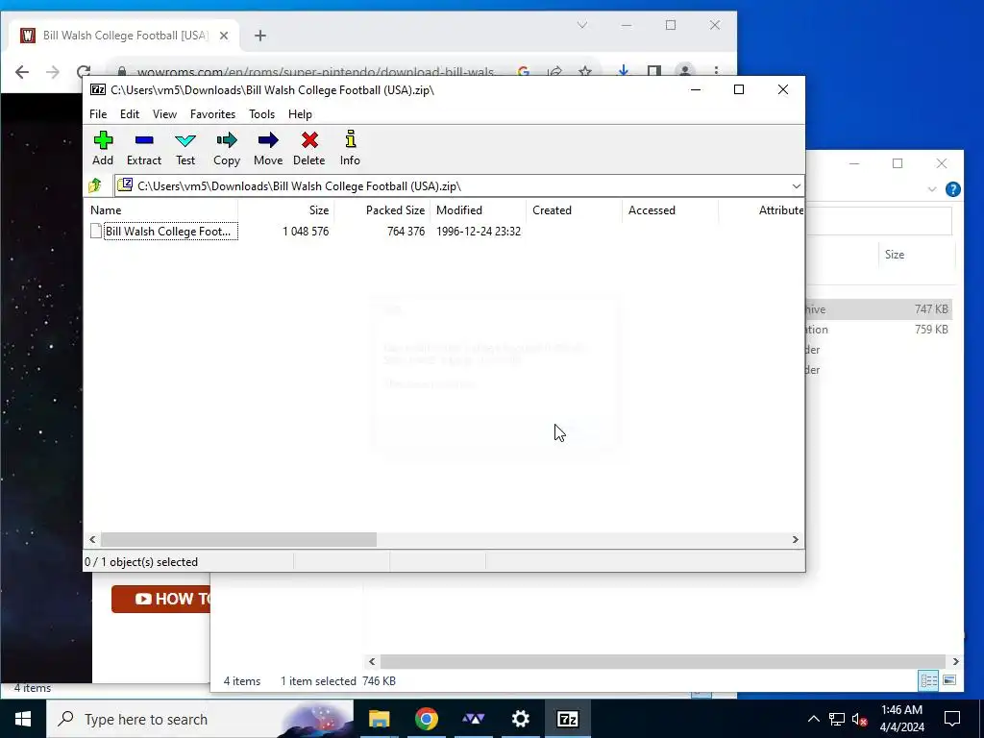The image size is (984, 738).
Task: Open the Help menu in 7-Zip
Action: 300,114
